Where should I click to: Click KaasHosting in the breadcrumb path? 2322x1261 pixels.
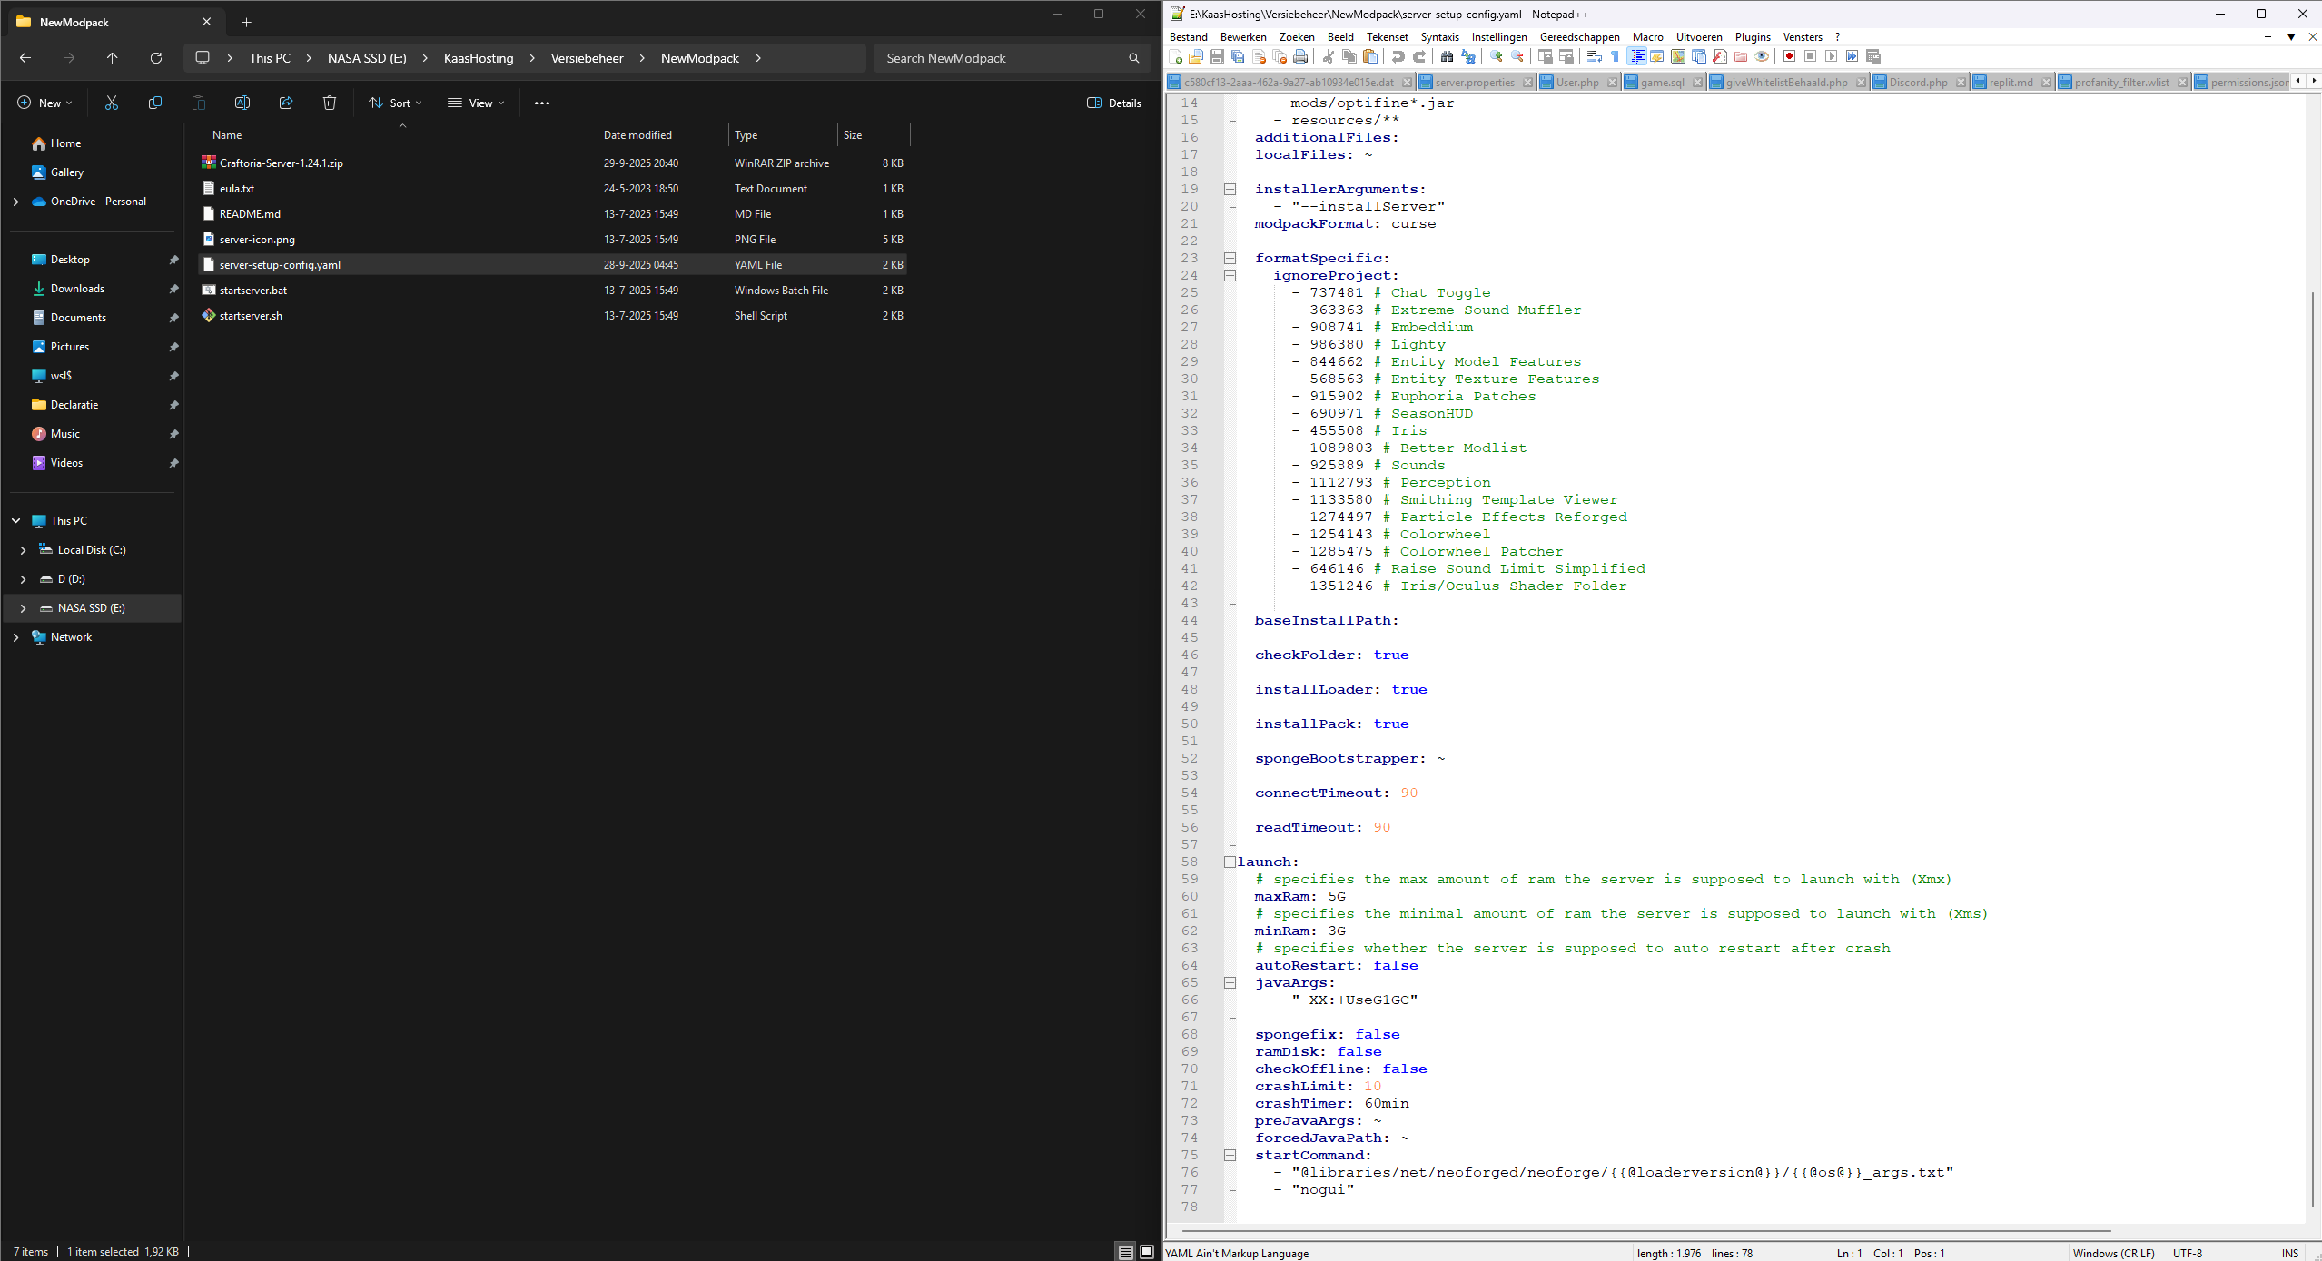pyautogui.click(x=478, y=58)
